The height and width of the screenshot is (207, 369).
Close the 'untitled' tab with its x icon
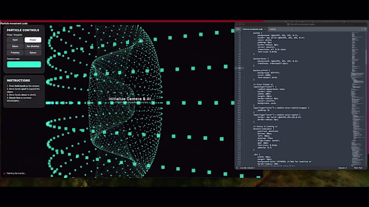(x=292, y=29)
